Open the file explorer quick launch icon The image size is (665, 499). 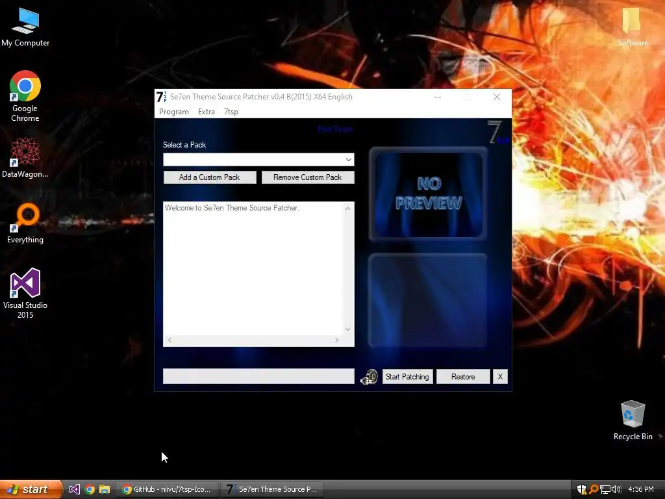pos(105,489)
